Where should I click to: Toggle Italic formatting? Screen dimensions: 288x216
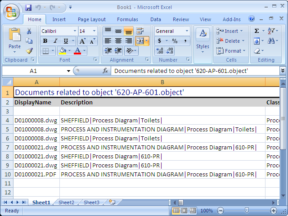tap(55, 41)
